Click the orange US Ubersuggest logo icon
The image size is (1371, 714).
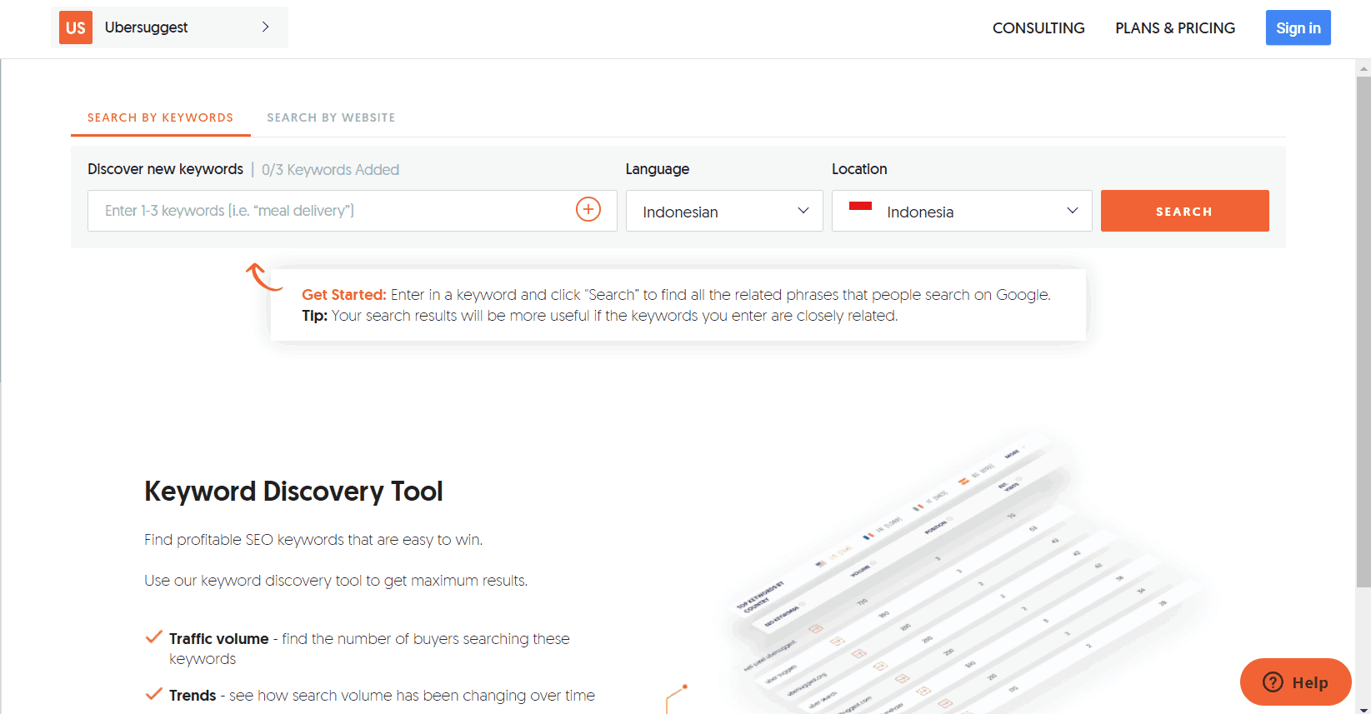coord(76,27)
